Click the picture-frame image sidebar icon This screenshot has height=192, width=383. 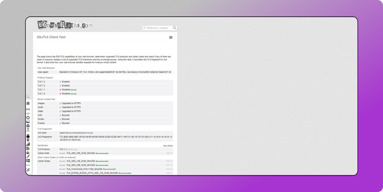pos(28,122)
